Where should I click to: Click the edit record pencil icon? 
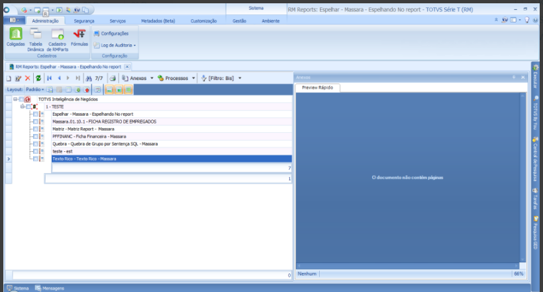(x=18, y=79)
